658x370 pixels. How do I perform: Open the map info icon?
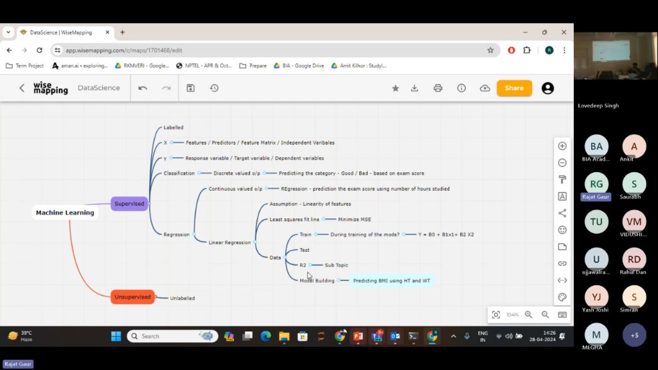(461, 88)
